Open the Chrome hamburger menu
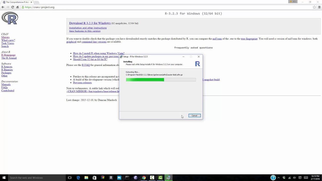 click(319, 7)
